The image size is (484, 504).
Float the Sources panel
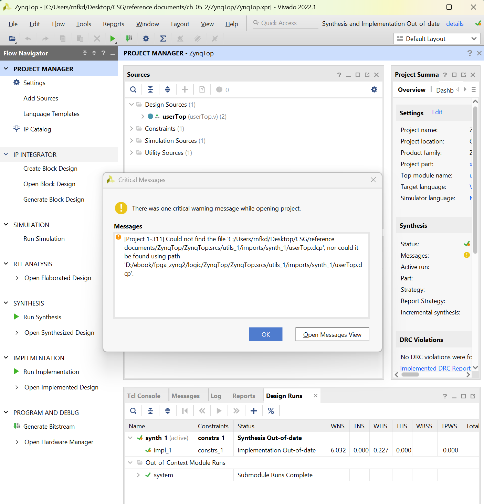367,75
